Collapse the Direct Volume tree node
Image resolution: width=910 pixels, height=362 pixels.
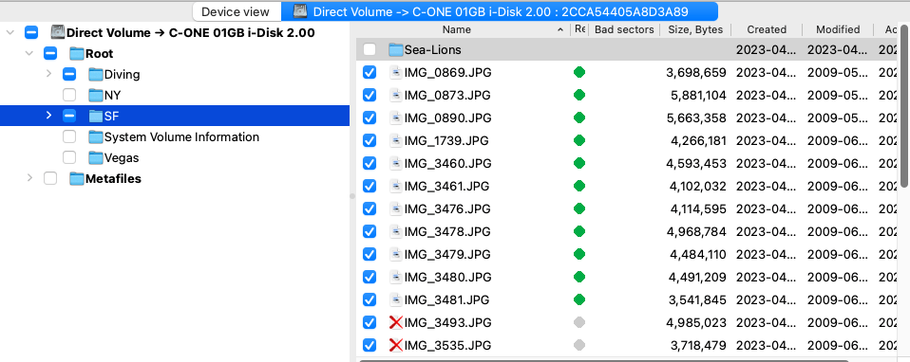tap(9, 33)
